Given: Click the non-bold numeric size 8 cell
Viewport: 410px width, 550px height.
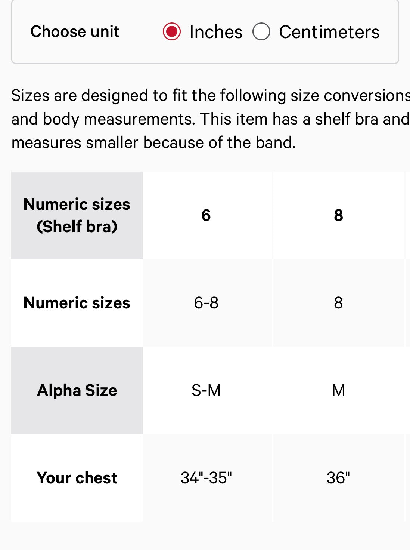Looking at the screenshot, I should (338, 303).
